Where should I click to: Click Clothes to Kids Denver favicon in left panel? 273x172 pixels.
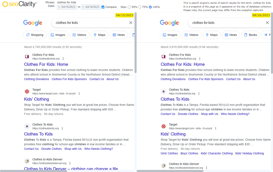[x=27, y=161]
